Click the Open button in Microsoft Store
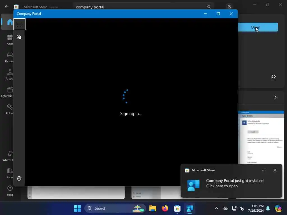The height and width of the screenshot is (215, 287). (258, 27)
